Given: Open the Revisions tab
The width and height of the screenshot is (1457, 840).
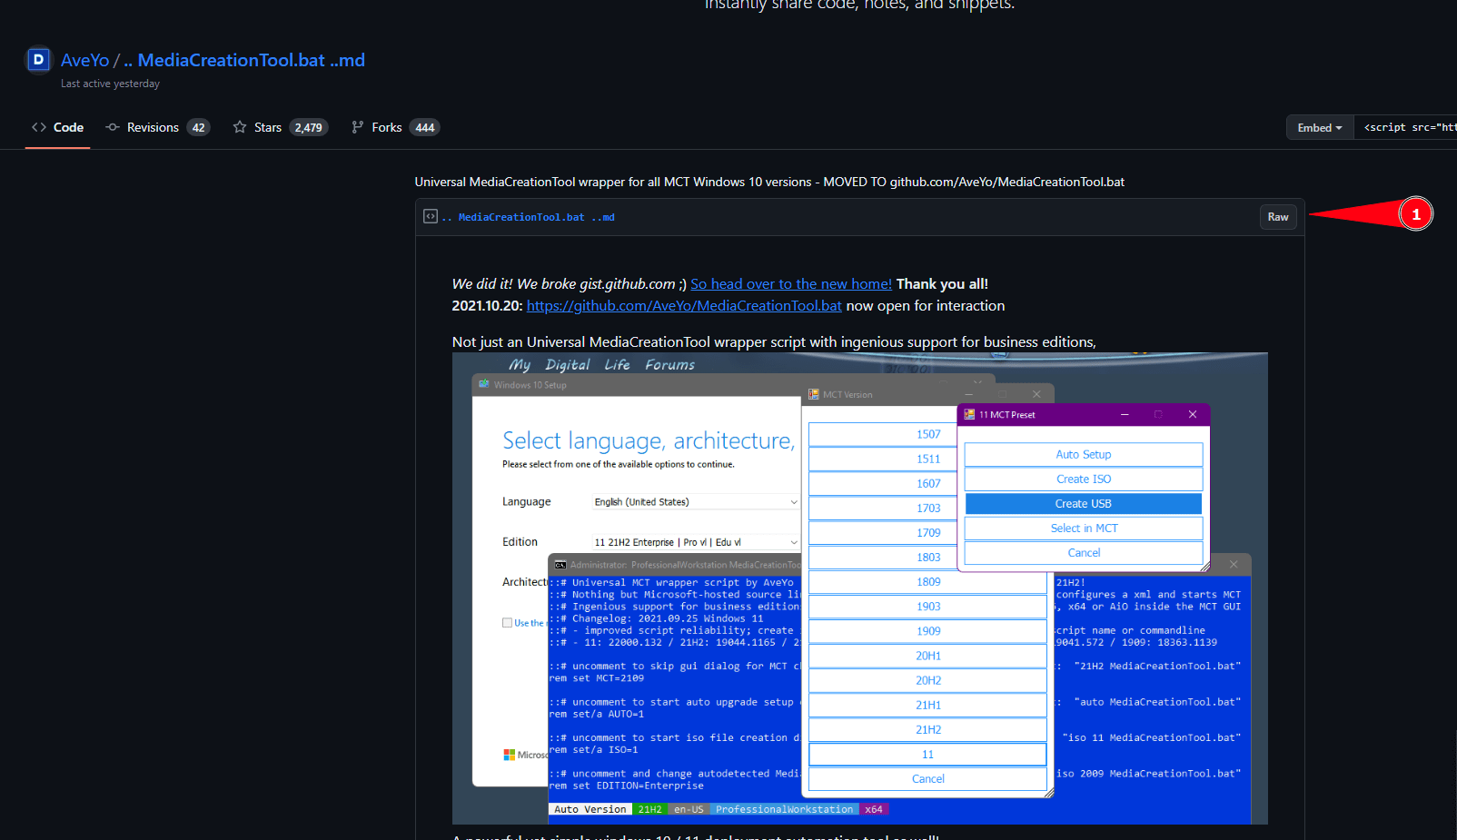Looking at the screenshot, I should [x=158, y=127].
